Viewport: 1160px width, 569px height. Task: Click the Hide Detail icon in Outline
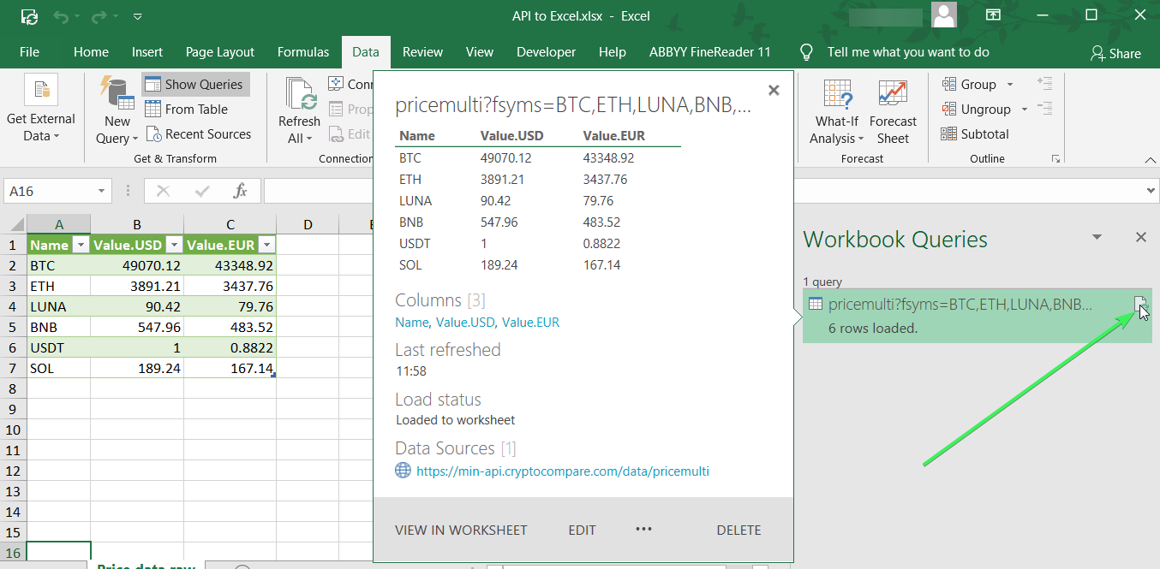click(1044, 108)
